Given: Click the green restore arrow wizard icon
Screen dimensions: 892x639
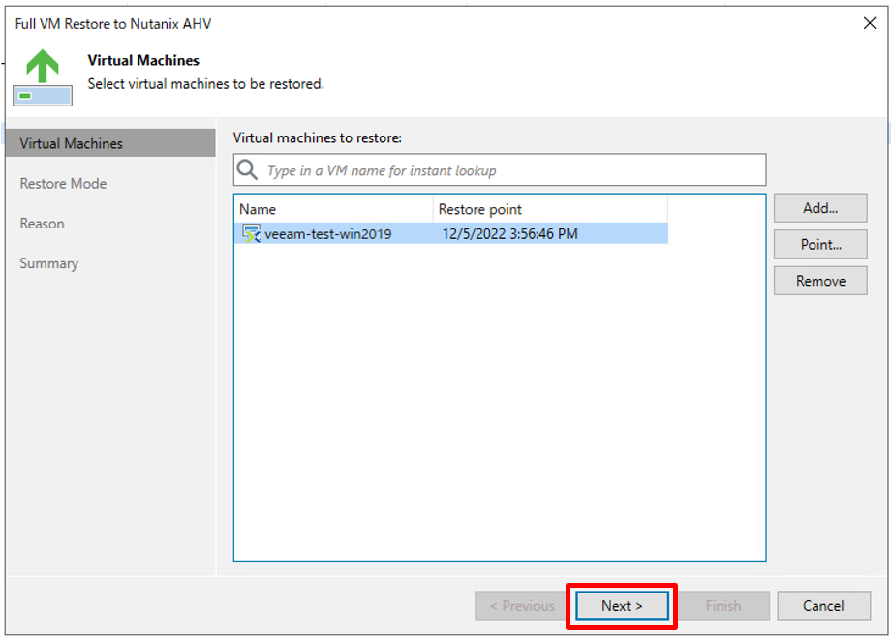Looking at the screenshot, I should click(43, 77).
